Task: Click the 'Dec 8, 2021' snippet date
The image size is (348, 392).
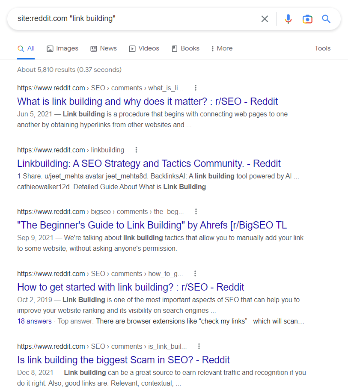Action: (35, 372)
